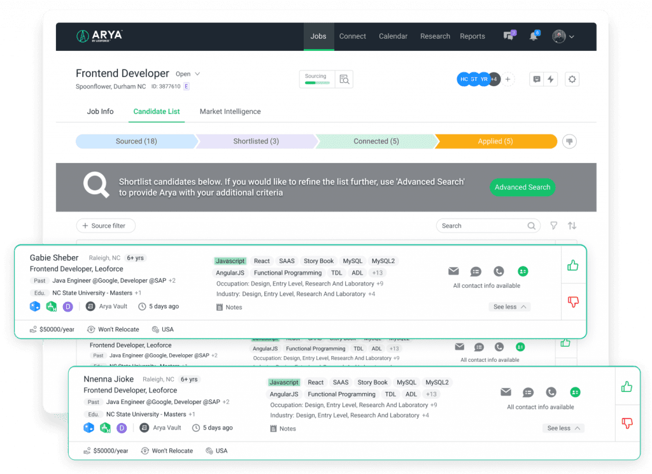Screen dimensions: 652x474
Task: Expand +4 hidden collaborators avatar
Action: [494, 79]
